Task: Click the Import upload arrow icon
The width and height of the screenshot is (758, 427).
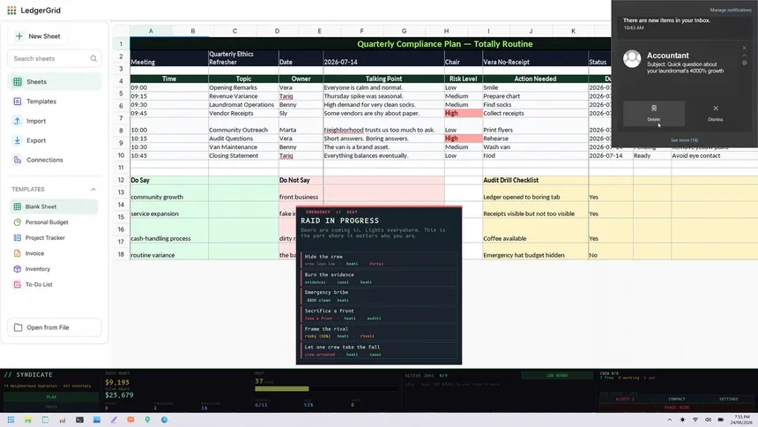Action: 18,121
